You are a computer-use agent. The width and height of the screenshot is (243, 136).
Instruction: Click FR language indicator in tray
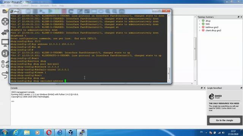(x=201, y=132)
